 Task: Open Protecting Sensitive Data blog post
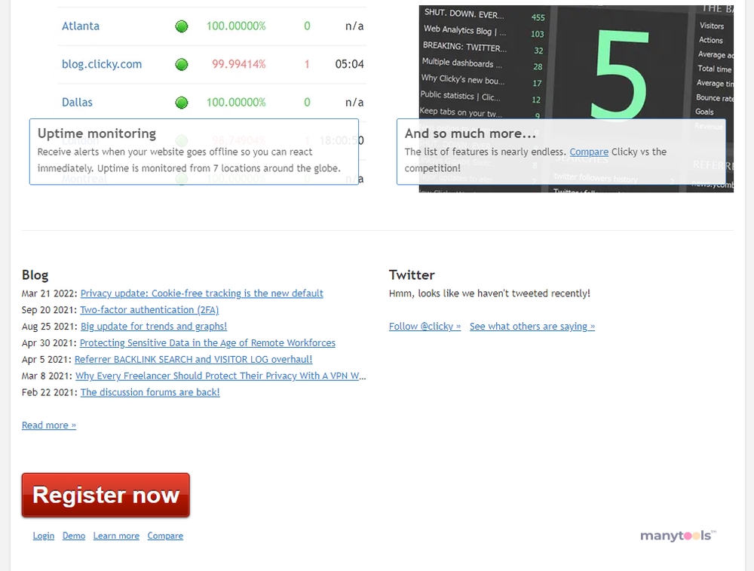click(207, 343)
